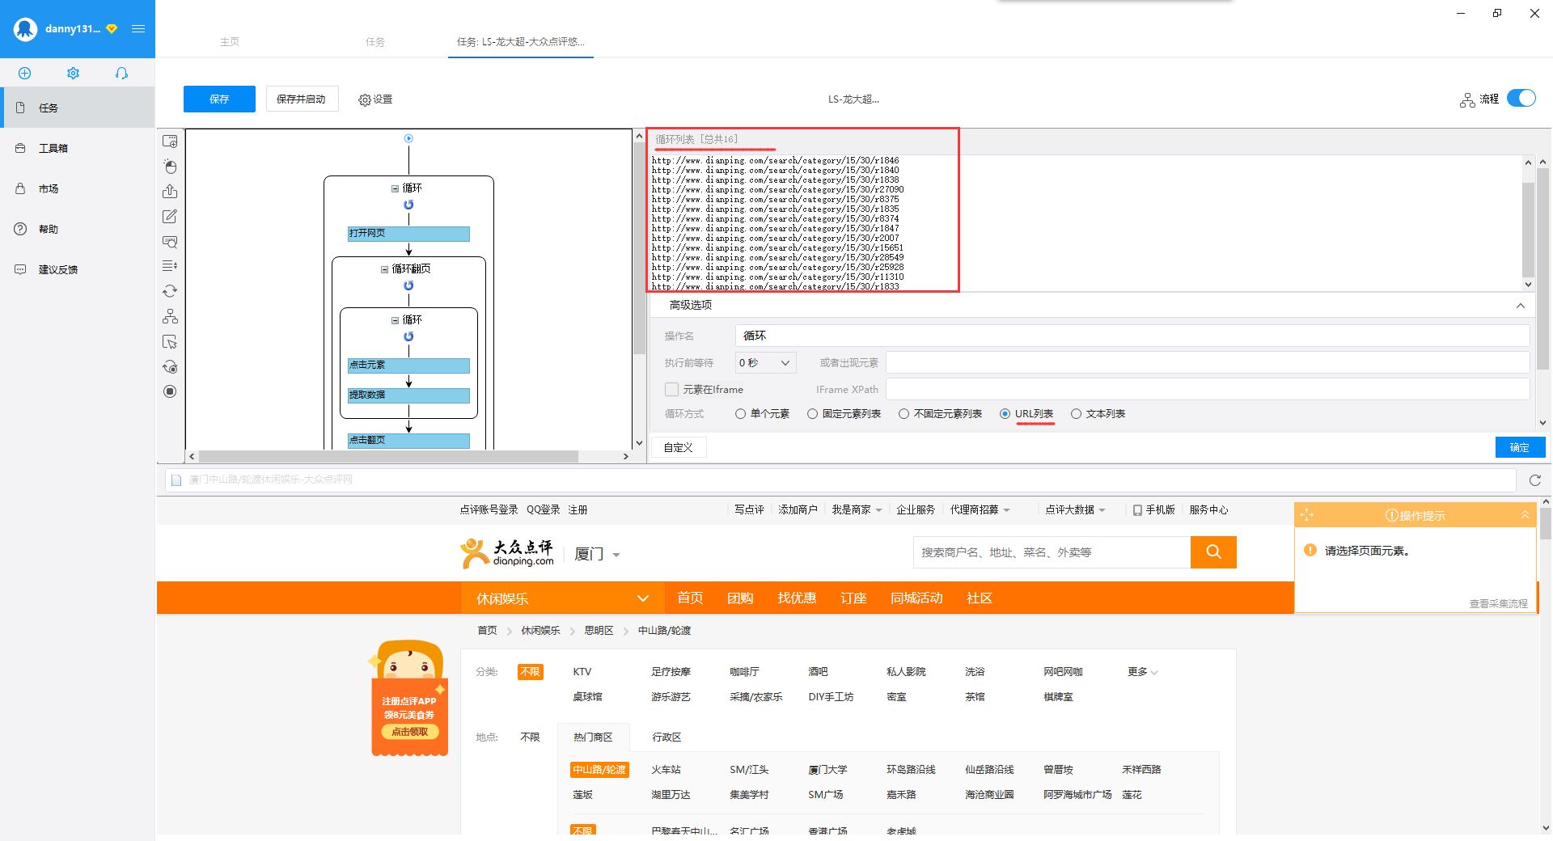Click the 自定义 button
1553x841 pixels.
pos(678,447)
